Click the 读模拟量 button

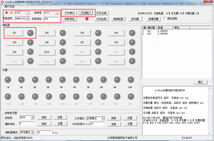pyautogui.click(x=153, y=19)
